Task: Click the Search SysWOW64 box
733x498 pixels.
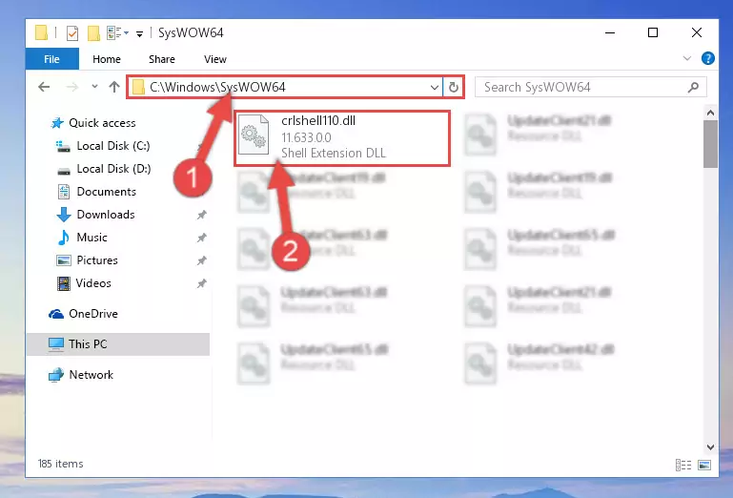Action: click(x=590, y=87)
